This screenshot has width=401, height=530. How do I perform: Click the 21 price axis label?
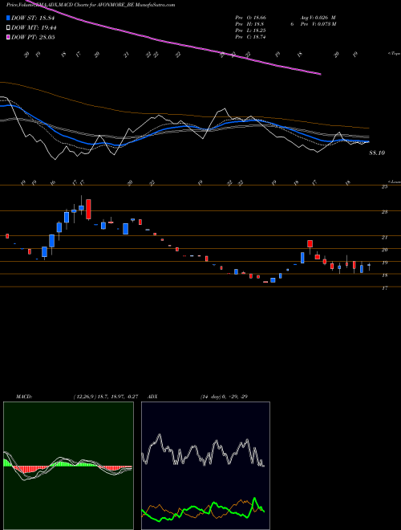click(x=384, y=238)
